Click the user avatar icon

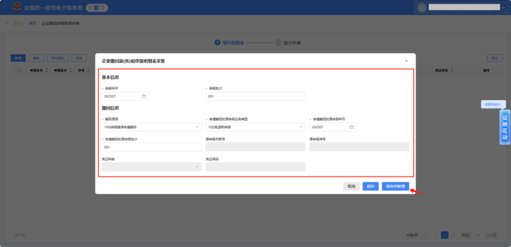pos(422,8)
